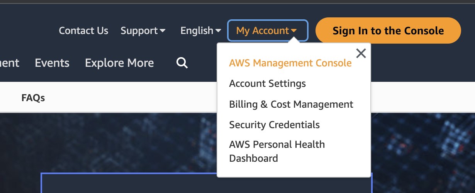
Task: Select Account Settings in the dropdown
Action: (x=267, y=83)
